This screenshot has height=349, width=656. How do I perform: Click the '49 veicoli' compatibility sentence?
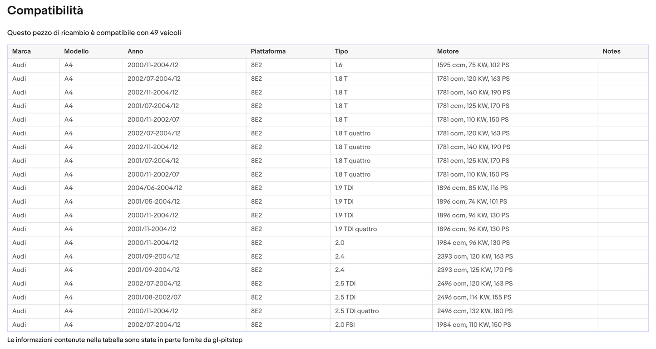coord(94,33)
